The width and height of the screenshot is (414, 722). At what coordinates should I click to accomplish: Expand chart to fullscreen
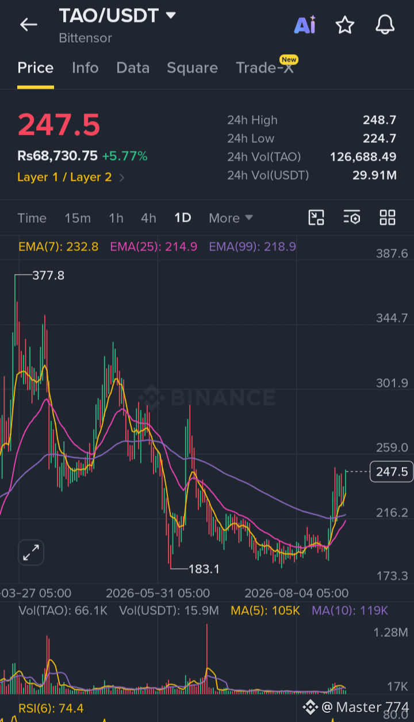pyautogui.click(x=31, y=553)
